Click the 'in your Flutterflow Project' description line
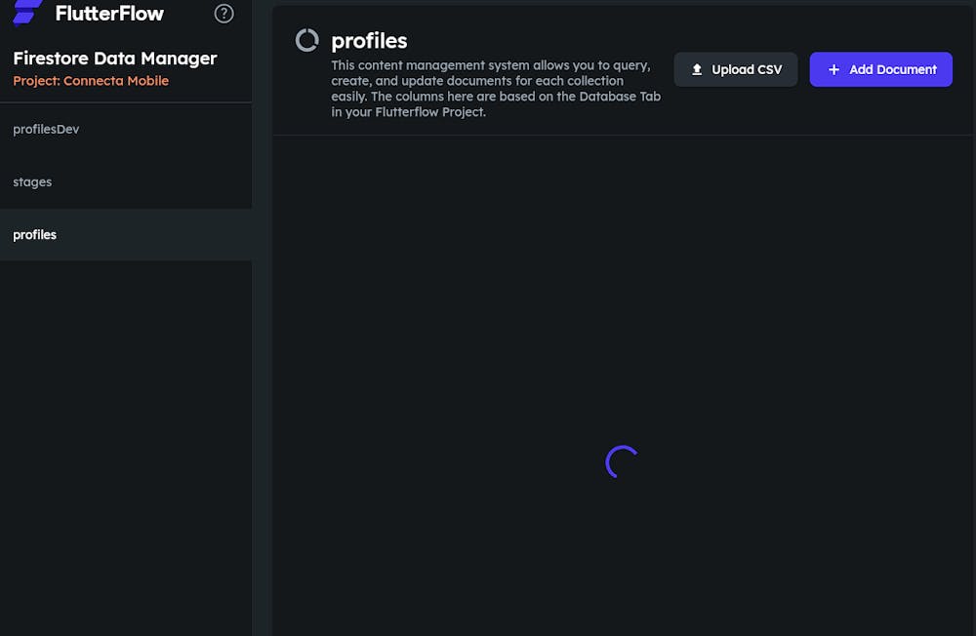This screenshot has width=976, height=636. point(408,112)
